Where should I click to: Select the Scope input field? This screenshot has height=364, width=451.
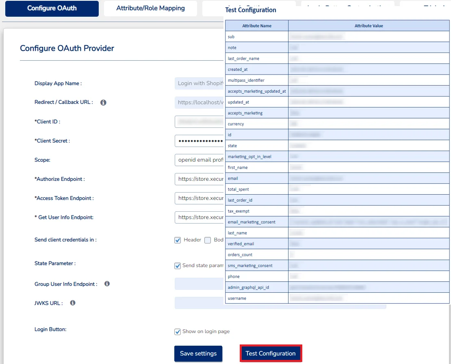[199, 160]
